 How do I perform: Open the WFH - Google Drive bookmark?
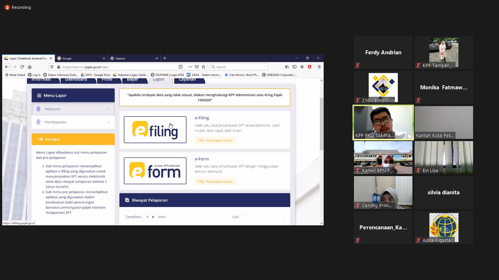96,75
